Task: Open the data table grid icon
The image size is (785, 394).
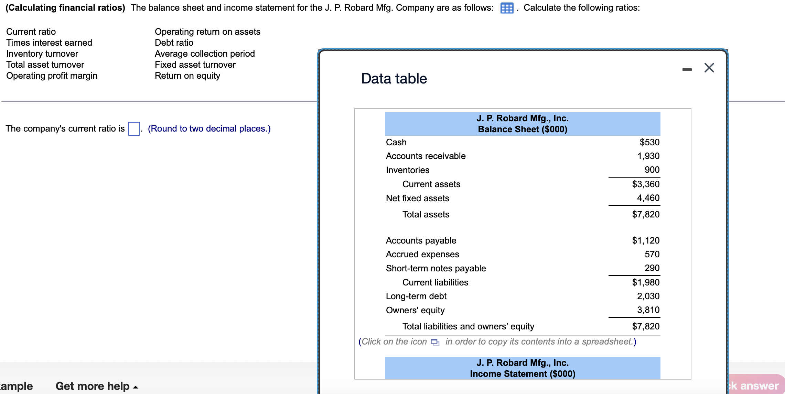Action: [507, 8]
